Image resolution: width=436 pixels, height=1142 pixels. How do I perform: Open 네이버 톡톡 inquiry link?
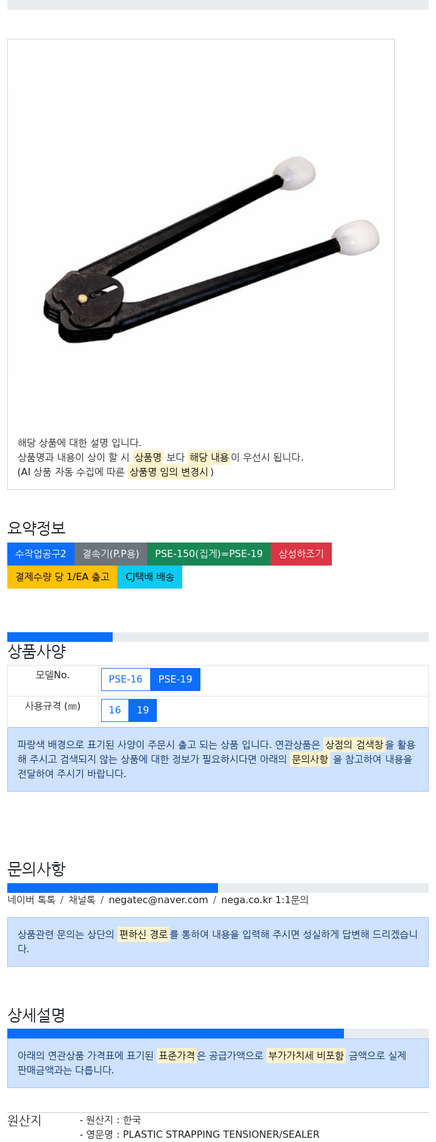(x=31, y=900)
